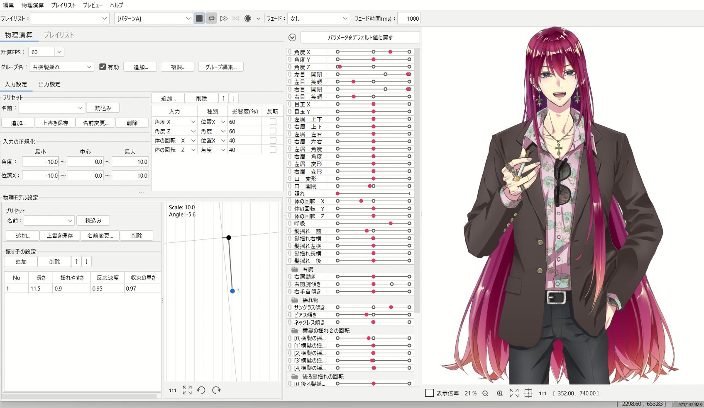
Task: Click the 髪揺れ 前 slider track
Action: pos(373,231)
